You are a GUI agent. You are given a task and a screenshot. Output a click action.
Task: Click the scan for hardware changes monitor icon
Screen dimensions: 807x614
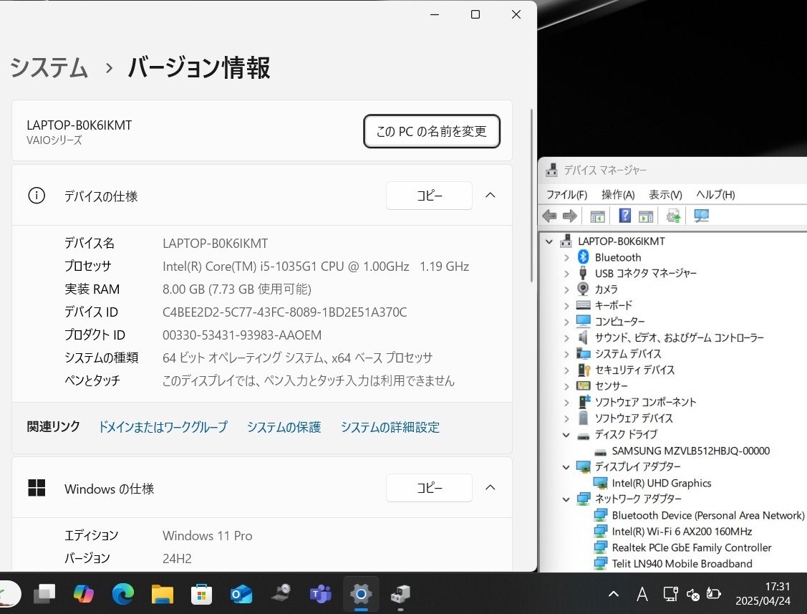coord(701,216)
